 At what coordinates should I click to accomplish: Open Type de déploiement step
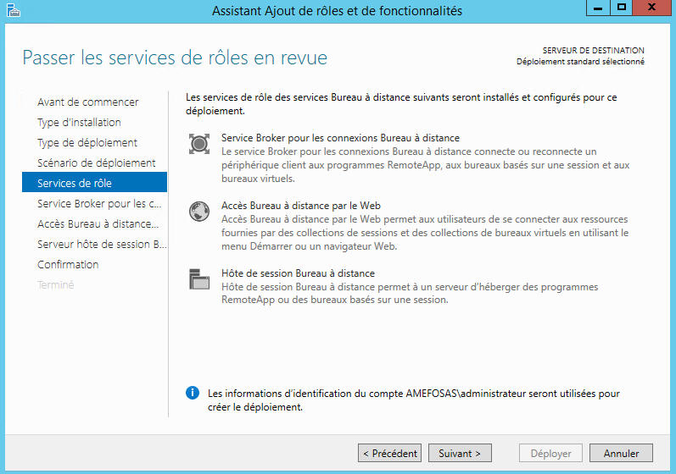point(87,142)
